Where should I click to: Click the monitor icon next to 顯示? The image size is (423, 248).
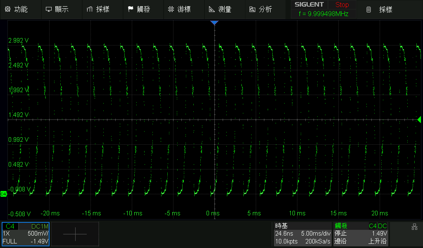coord(49,10)
